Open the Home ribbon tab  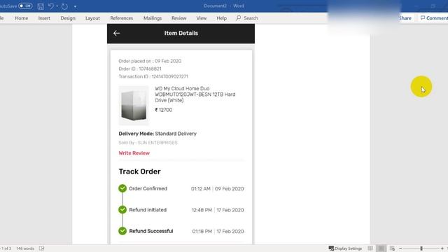pyautogui.click(x=22, y=18)
